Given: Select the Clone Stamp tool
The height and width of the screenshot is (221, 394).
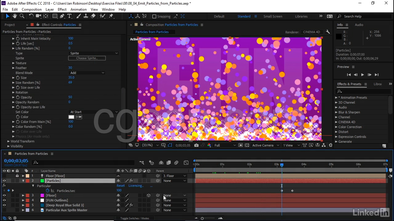Looking at the screenshot, I should tap(86, 16).
